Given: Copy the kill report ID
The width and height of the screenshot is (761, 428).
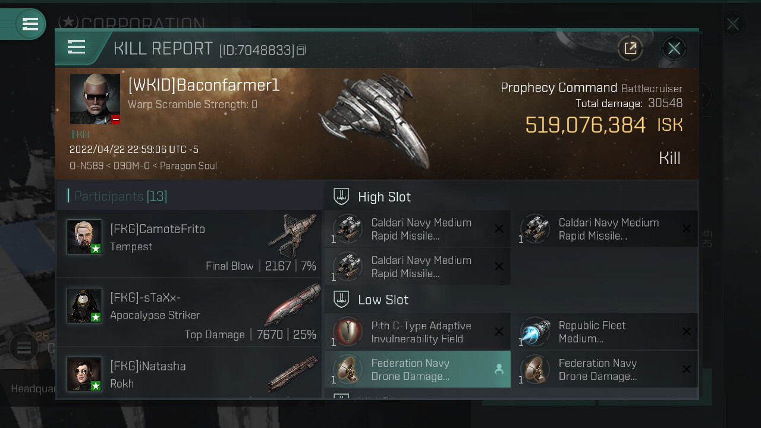Looking at the screenshot, I should point(301,51).
